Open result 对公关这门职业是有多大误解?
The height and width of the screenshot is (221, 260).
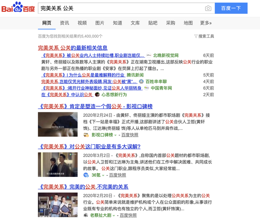[x=89, y=146]
